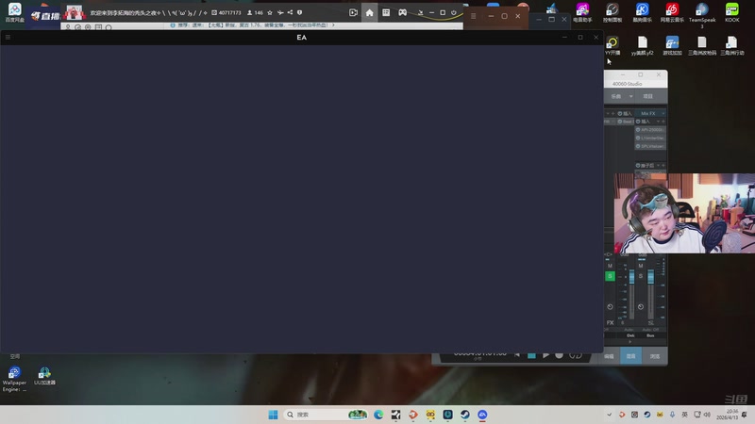The image size is (755, 424).
Task: Open the 百度网盘 desktop icon
Action: click(x=14, y=12)
